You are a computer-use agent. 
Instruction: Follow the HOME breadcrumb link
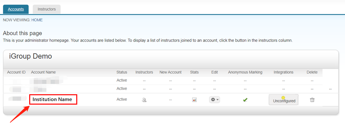(x=37, y=20)
